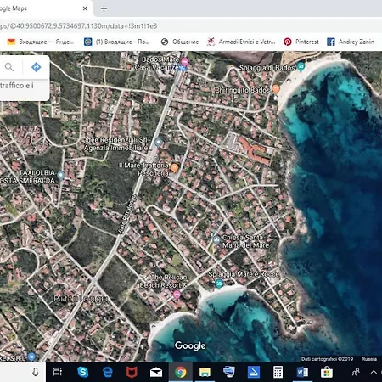Open directions with the blue arrow icon

coord(37,67)
